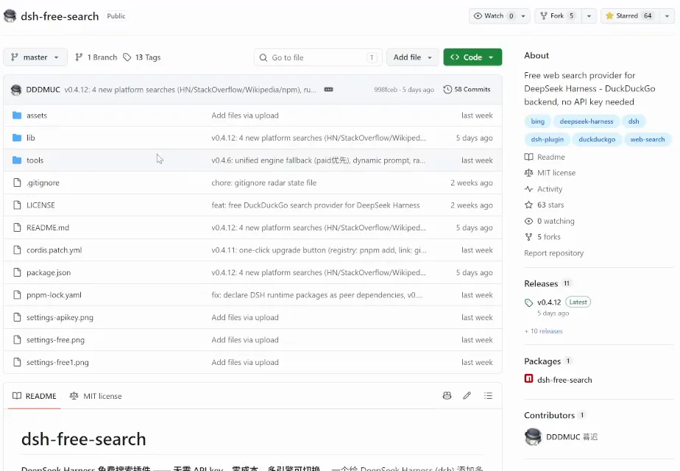Open the Releases heading link

coord(541,283)
